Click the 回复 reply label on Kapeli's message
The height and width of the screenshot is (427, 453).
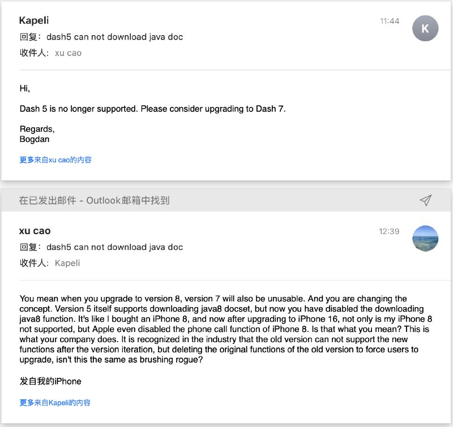(28, 37)
